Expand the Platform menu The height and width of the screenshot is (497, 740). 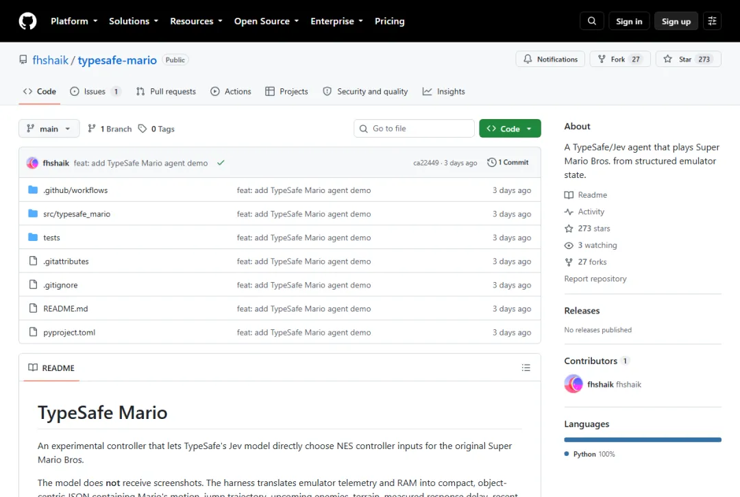click(x=74, y=21)
